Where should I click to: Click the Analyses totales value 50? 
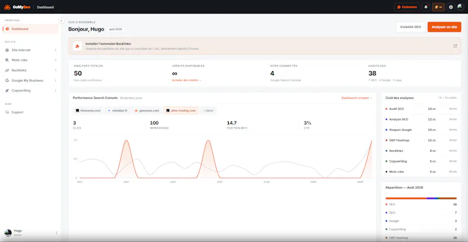tap(78, 74)
